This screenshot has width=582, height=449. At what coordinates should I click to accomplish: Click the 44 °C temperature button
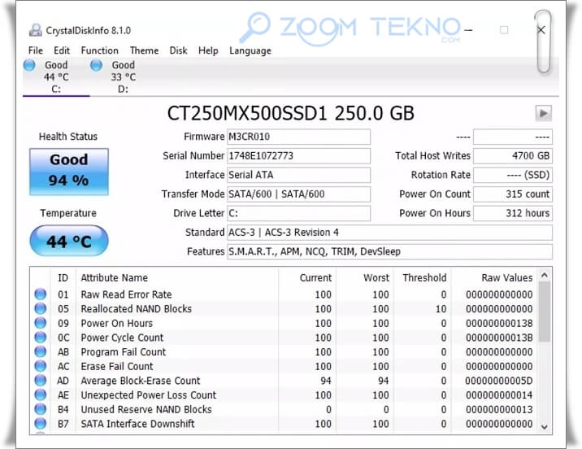click(x=69, y=241)
